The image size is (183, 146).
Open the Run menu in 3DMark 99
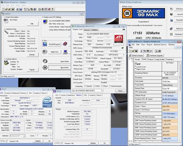pyautogui.click(x=13, y=5)
